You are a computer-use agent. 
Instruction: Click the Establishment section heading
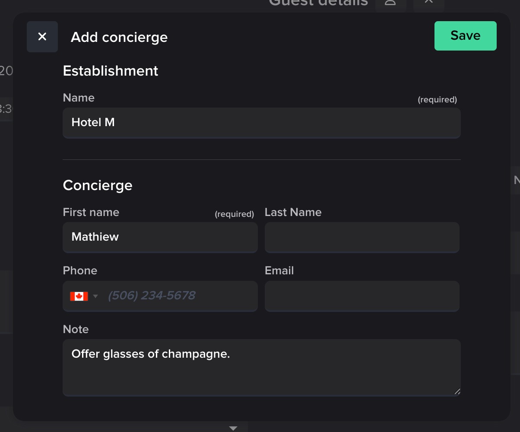click(111, 71)
